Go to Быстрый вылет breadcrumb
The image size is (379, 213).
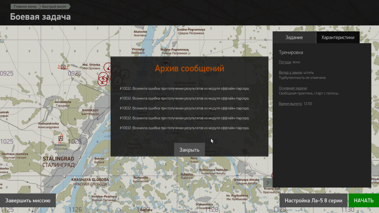[x=55, y=6]
